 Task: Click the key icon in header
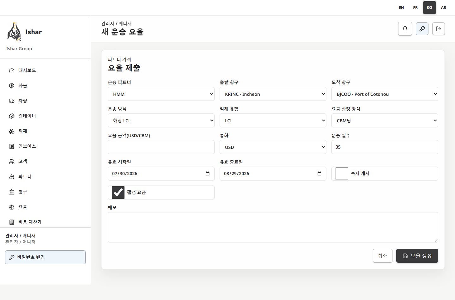[422, 29]
